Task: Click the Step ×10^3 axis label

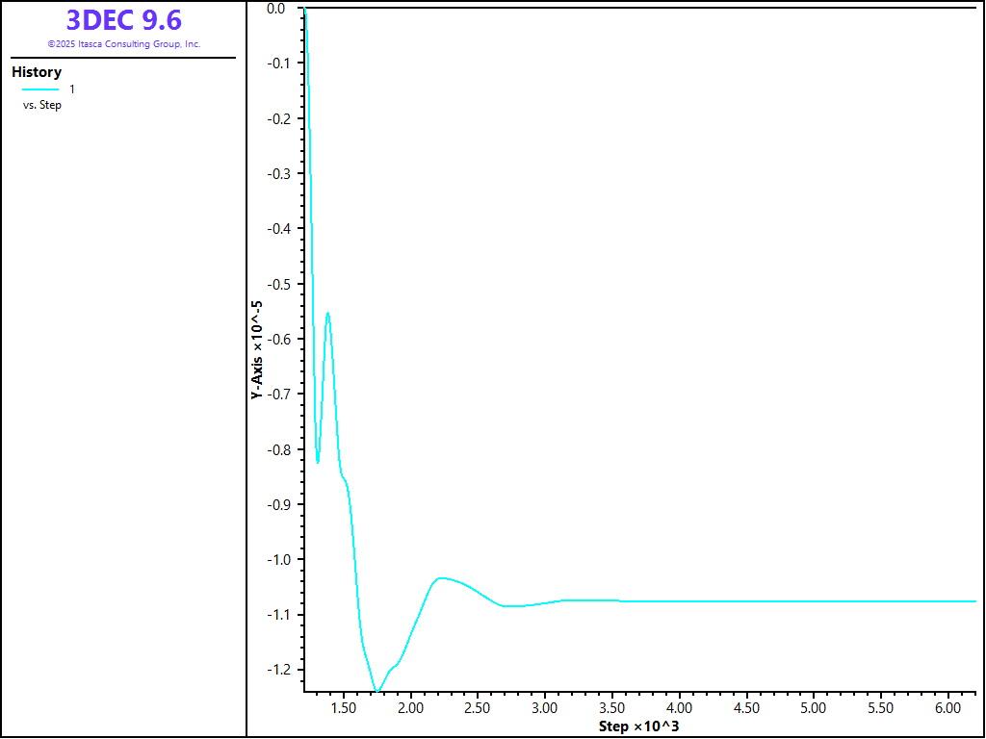Action: (638, 726)
